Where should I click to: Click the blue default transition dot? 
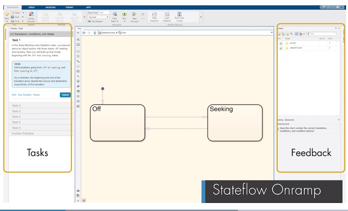[x=103, y=89]
